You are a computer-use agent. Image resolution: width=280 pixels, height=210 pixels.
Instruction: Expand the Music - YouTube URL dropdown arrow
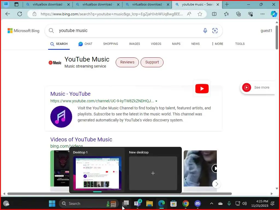point(156,101)
